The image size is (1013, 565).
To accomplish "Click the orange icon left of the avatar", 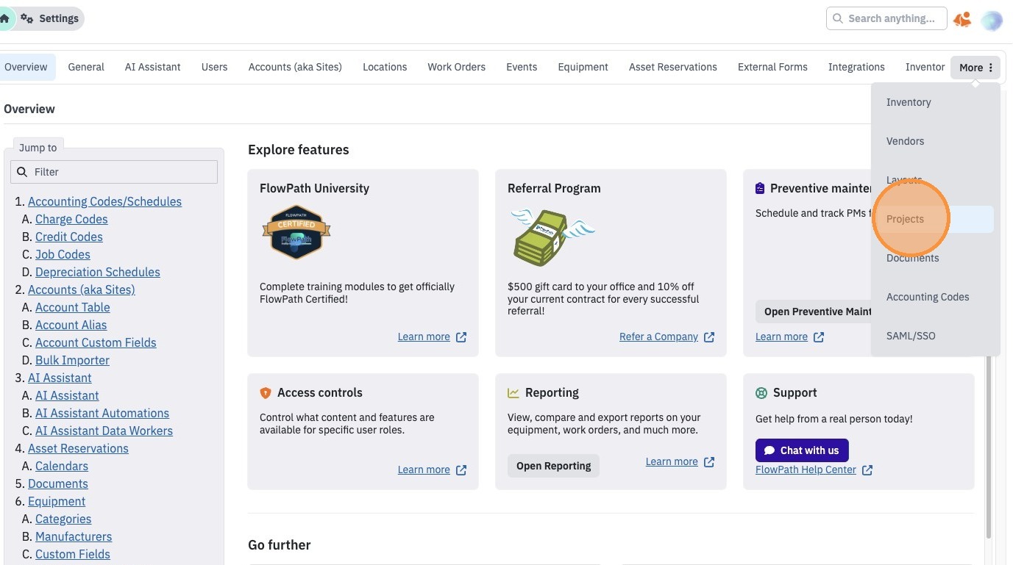I will (962, 19).
